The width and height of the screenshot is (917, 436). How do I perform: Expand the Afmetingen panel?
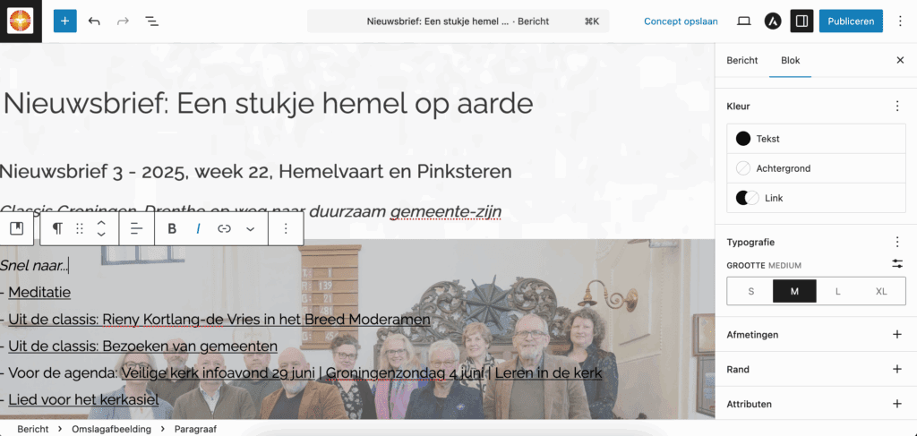coord(896,334)
